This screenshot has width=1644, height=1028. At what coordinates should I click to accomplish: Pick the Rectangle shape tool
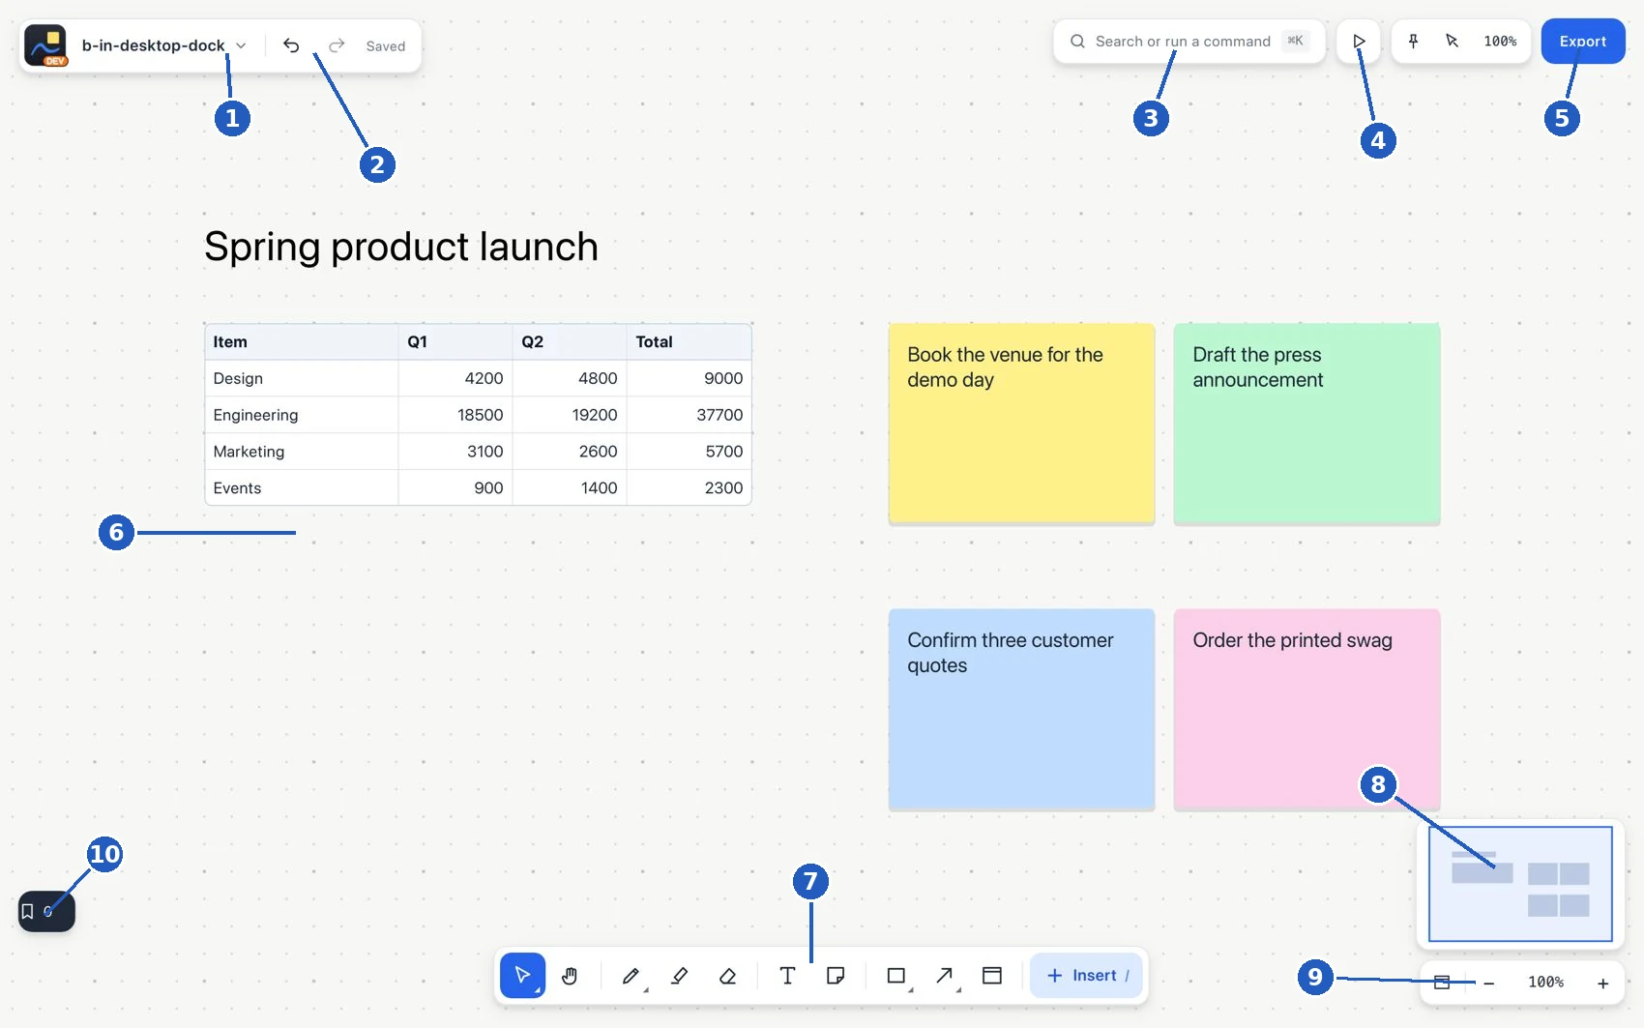[896, 975]
